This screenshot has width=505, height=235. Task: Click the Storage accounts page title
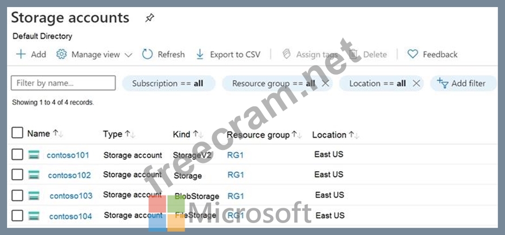[x=70, y=18]
